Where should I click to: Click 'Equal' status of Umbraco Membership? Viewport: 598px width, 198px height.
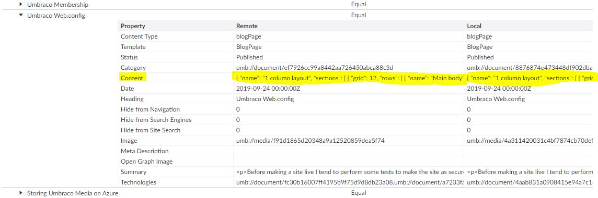pyautogui.click(x=359, y=5)
